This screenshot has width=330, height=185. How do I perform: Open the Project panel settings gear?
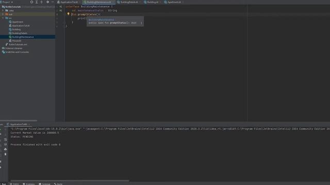tap(48, 2)
